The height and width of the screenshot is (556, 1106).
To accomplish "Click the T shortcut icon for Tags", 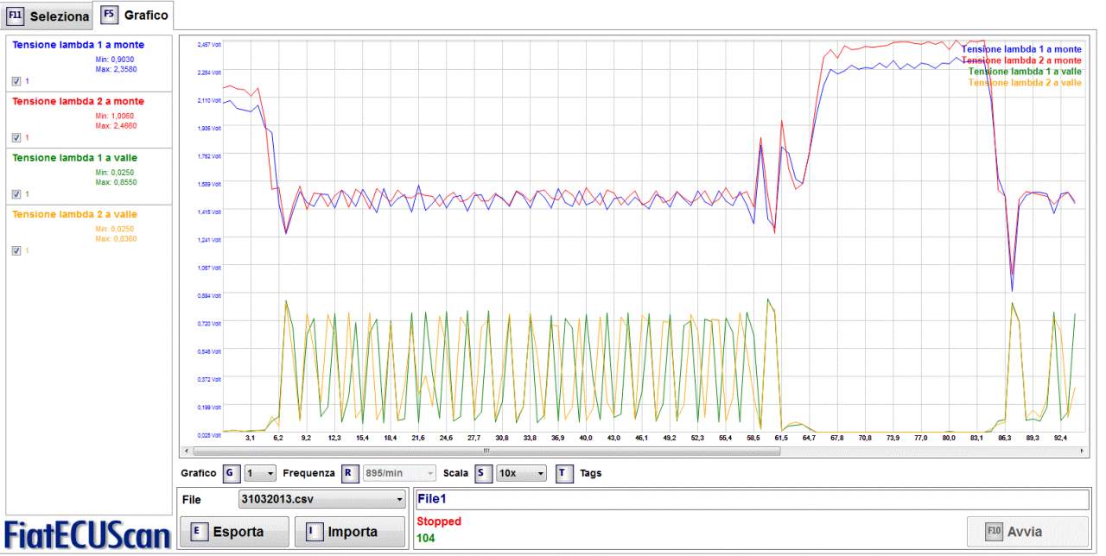I will coord(564,473).
